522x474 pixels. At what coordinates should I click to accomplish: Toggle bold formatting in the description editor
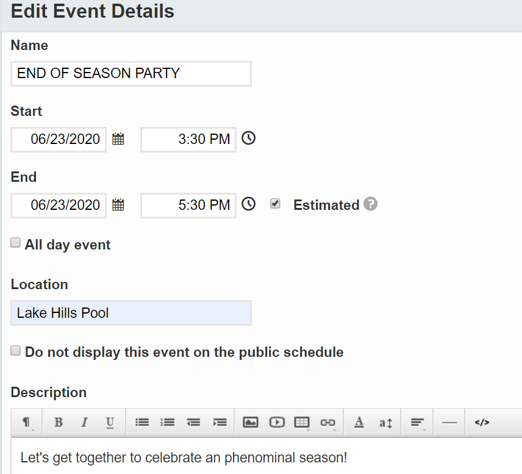(59, 422)
